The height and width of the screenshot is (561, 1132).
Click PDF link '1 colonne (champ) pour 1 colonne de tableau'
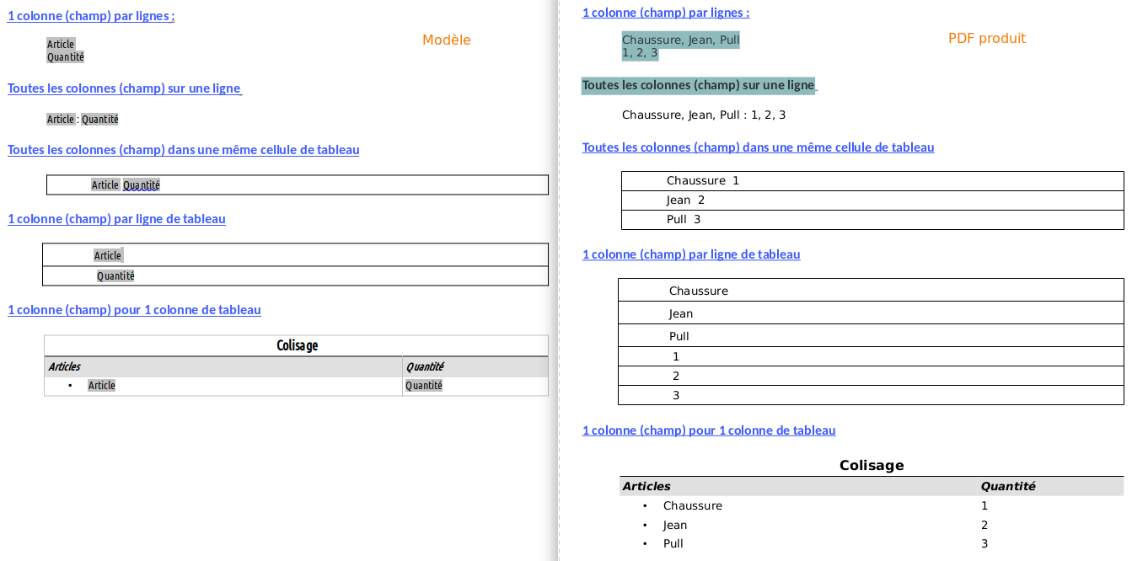[x=709, y=430]
